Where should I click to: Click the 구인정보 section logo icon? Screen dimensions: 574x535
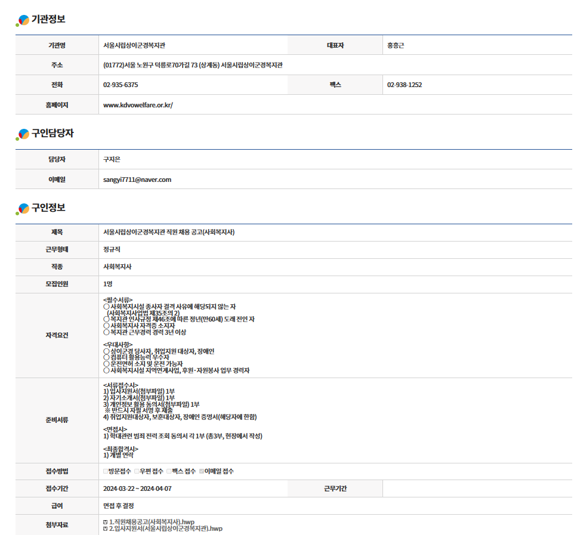23,209
